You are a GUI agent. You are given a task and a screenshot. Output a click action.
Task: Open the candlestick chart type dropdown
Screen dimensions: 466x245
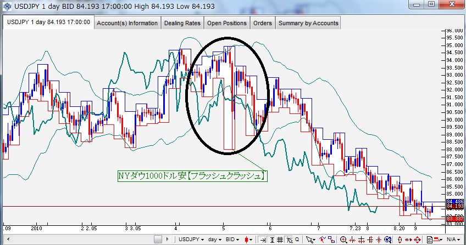248,240
